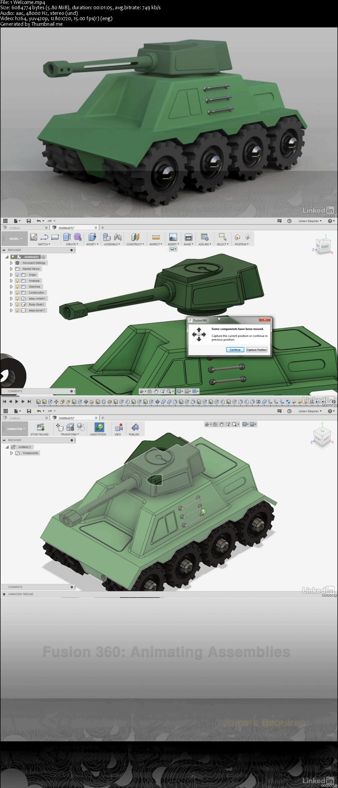This screenshot has width=338, height=788.
Task: Click Revert position icon in POSITION group
Action: (x=248, y=237)
